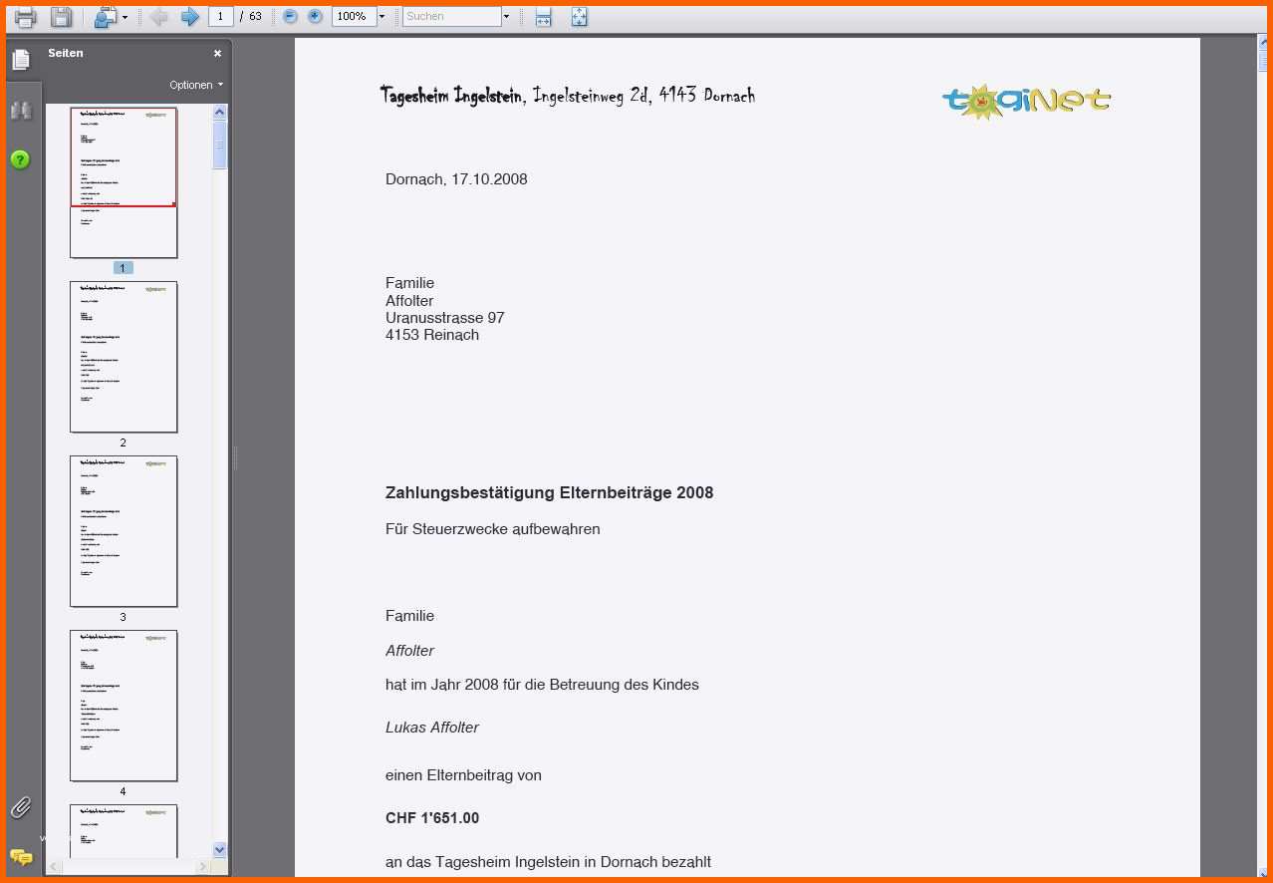Close the Seiten panel with the X
Viewport: 1273px width, 883px height.
pos(217,54)
